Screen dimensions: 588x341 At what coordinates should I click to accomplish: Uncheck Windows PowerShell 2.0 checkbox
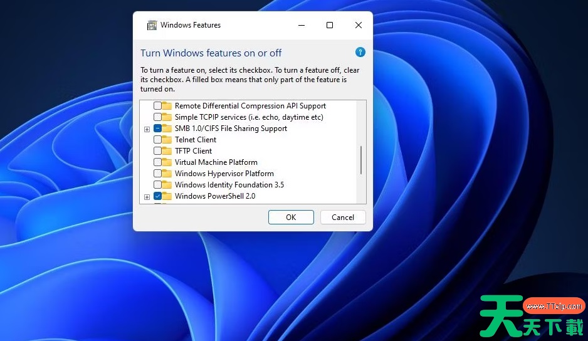[157, 196]
